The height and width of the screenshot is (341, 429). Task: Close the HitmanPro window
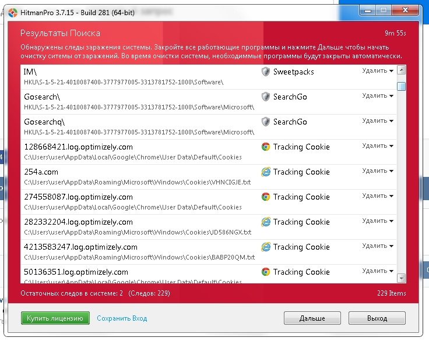coord(405,11)
